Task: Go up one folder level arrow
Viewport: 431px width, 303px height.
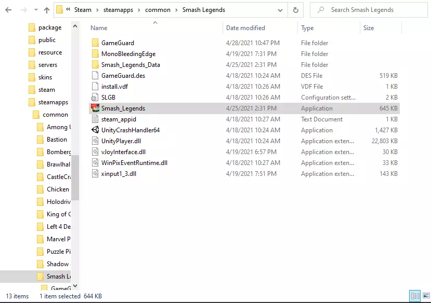Action: pyautogui.click(x=47, y=10)
